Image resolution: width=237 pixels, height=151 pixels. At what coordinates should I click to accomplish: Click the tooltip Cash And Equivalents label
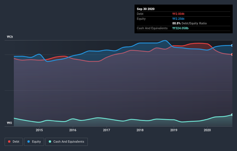tap(152, 28)
